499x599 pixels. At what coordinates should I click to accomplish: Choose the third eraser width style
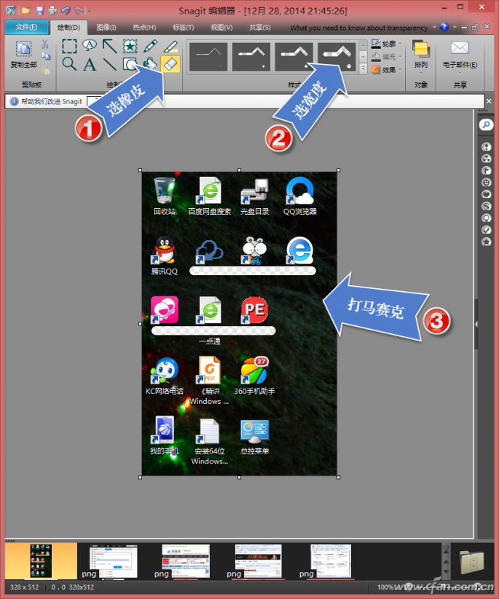(294, 57)
